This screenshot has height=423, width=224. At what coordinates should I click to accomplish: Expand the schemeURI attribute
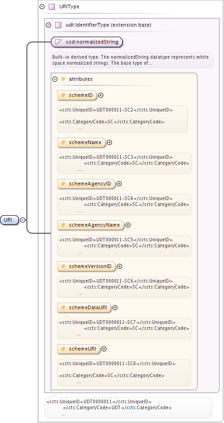point(104,349)
